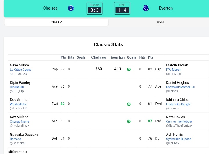Open the La Grâce Gagne team link
The height and width of the screenshot is (154, 209).
[21, 70]
